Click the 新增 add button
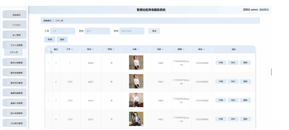This screenshot has height=130, width=289. click(50, 39)
